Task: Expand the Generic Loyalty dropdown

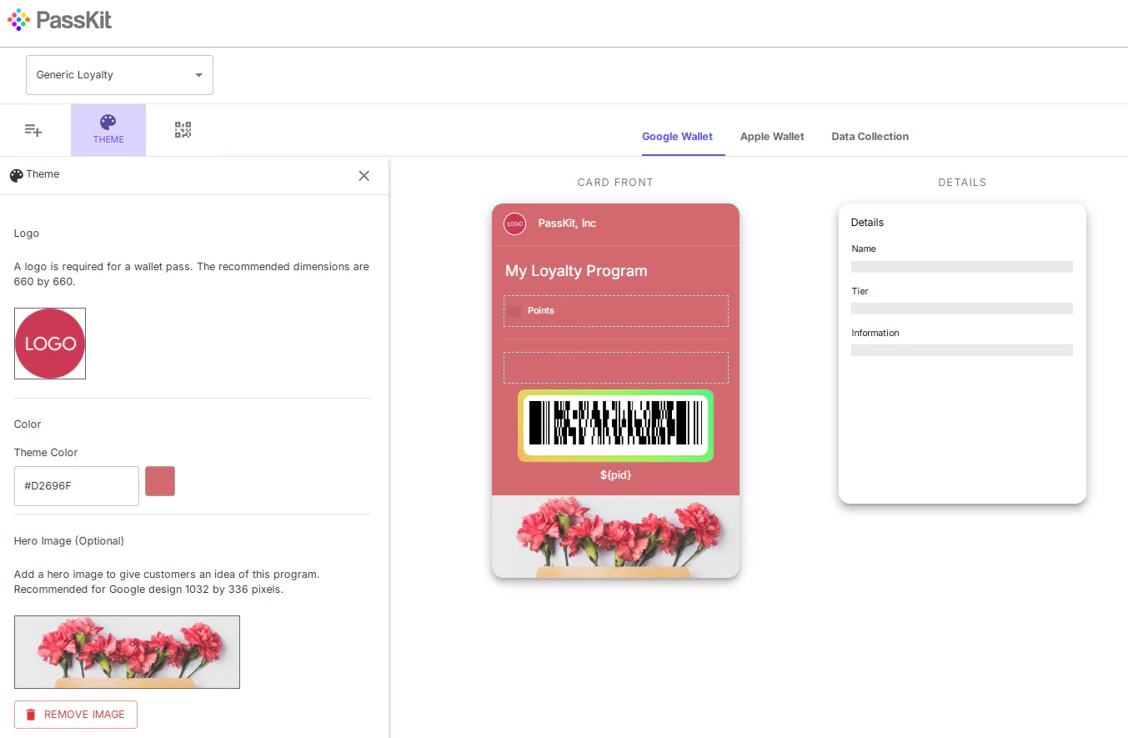Action: pos(119,75)
